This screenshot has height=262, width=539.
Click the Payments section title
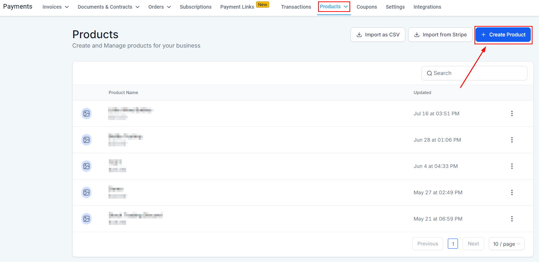point(18,6)
